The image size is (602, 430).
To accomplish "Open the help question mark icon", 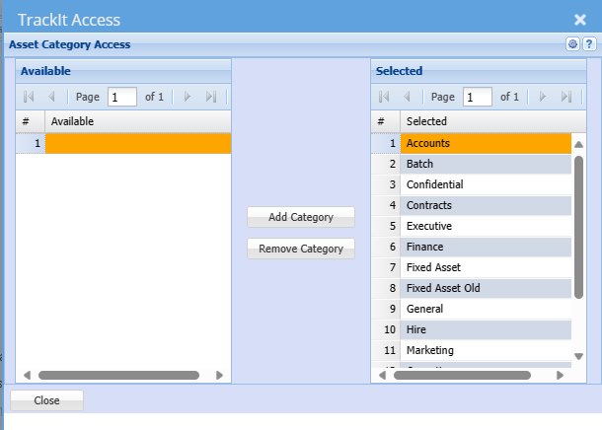I will 589,44.
